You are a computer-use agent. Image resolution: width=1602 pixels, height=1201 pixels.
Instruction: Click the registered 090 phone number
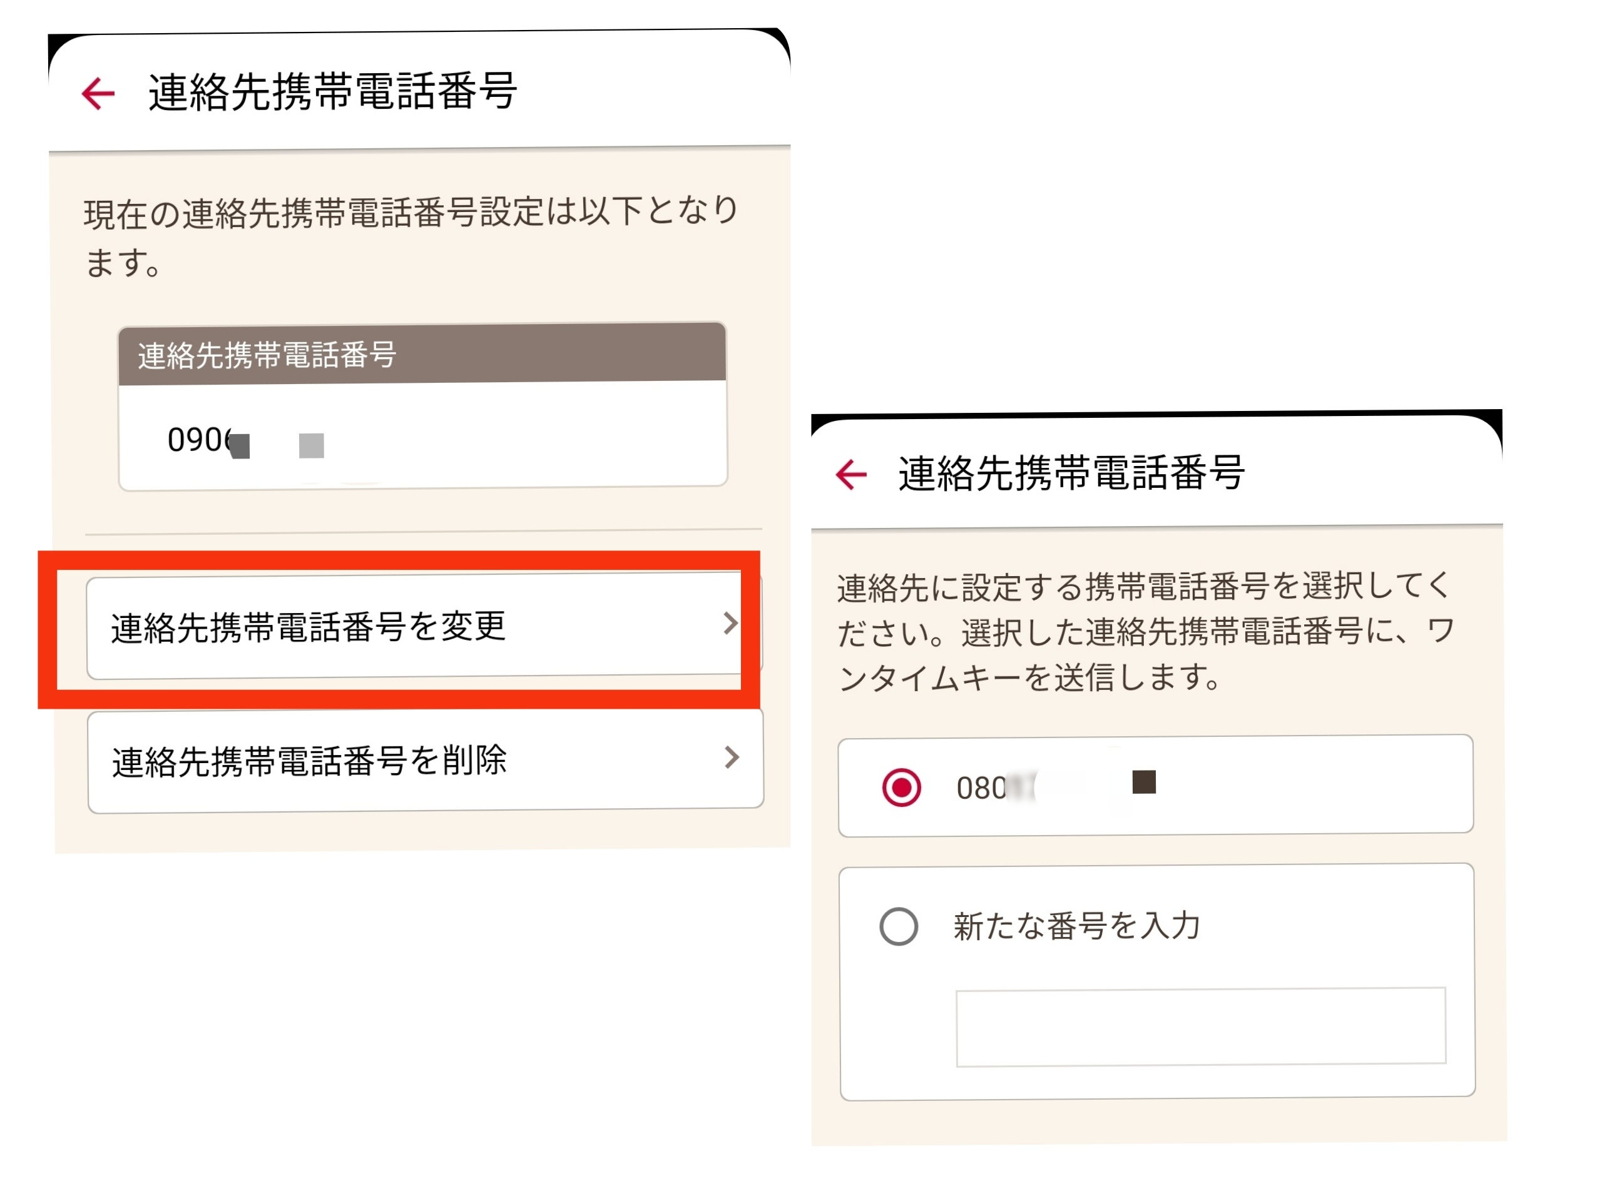[x=198, y=439]
